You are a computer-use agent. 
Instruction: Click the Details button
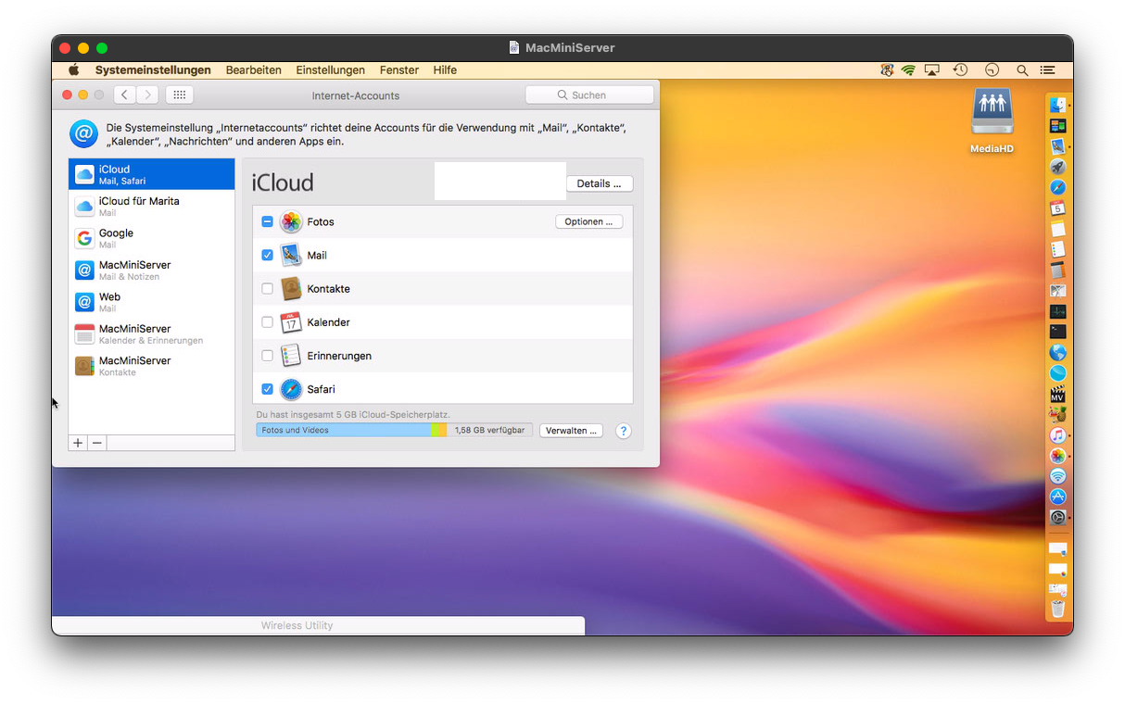[600, 183]
